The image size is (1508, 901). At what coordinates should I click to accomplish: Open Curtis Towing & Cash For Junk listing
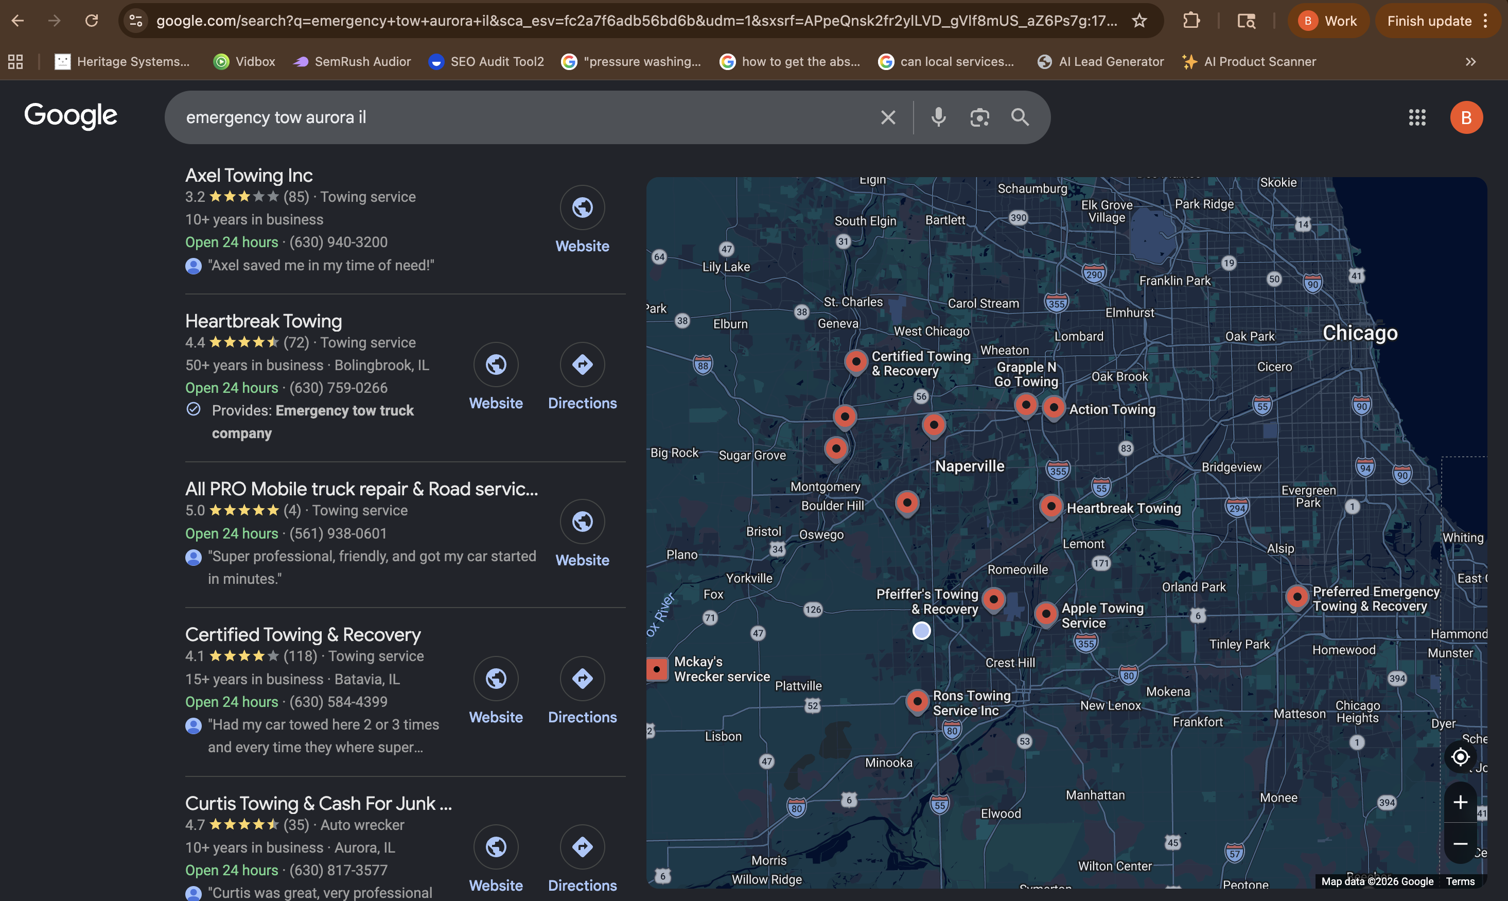click(319, 803)
